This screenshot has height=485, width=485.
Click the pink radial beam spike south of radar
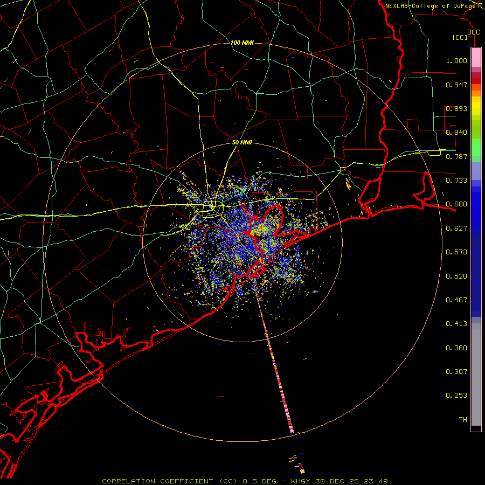[274, 362]
